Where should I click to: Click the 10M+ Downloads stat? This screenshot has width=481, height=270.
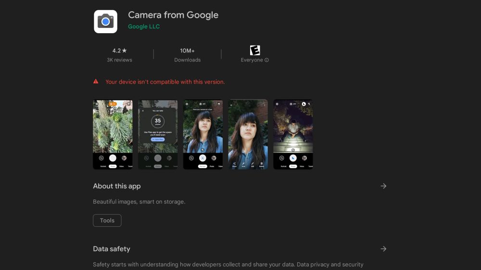[x=187, y=55]
